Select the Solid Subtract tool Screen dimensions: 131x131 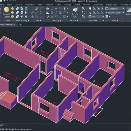pyautogui.click(x=17, y=13)
